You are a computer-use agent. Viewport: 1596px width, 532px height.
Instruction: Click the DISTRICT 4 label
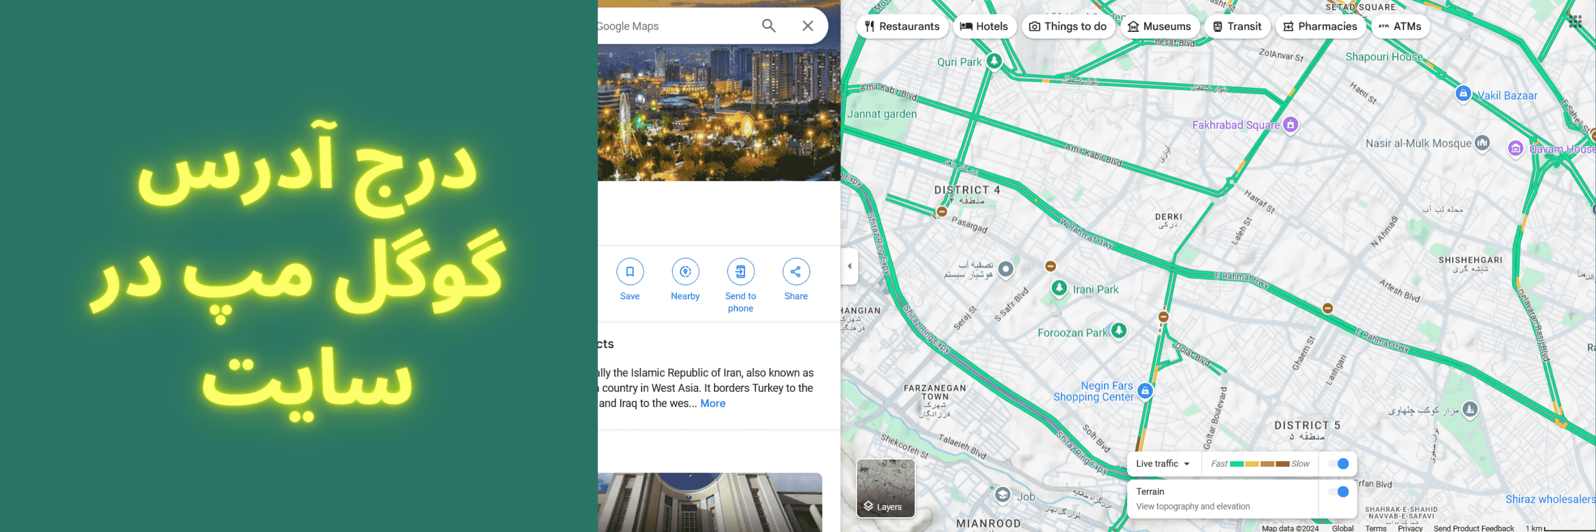pos(967,190)
